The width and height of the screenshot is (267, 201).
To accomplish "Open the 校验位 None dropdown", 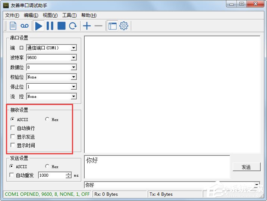I will click(73, 77).
